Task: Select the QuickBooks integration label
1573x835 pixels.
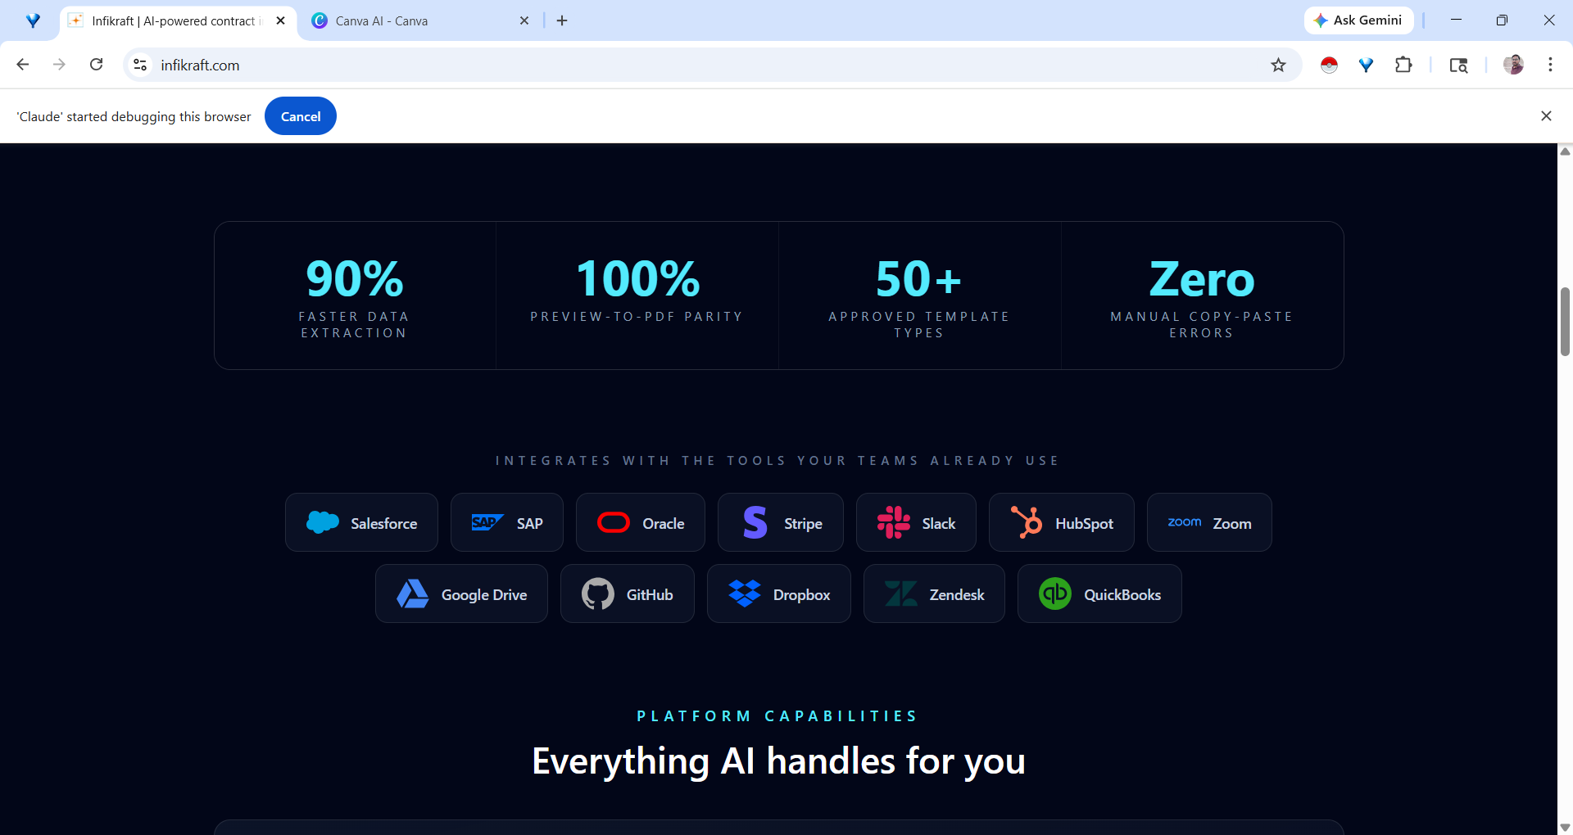Action: pos(1122,594)
